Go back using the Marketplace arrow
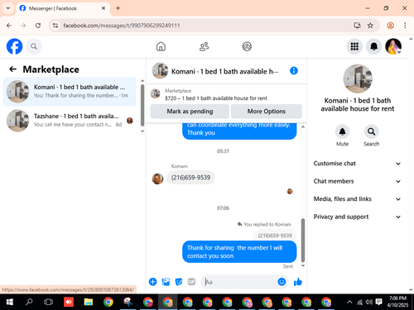Image resolution: width=414 pixels, height=310 pixels. coord(13,69)
